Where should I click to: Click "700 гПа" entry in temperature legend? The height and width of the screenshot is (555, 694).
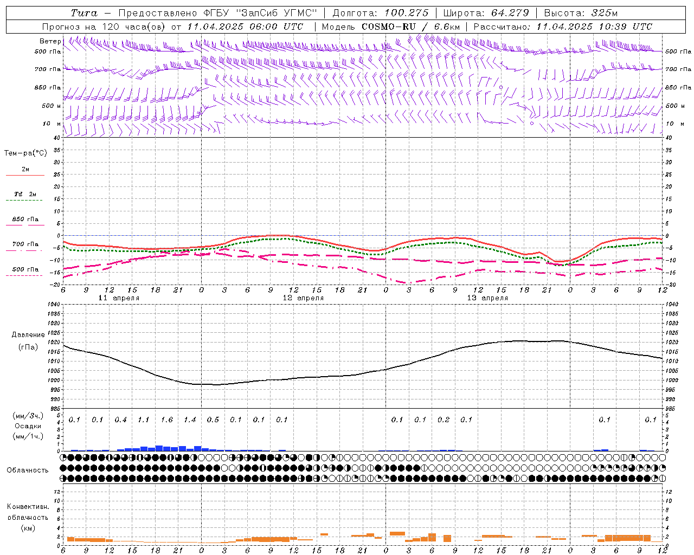pos(25,244)
